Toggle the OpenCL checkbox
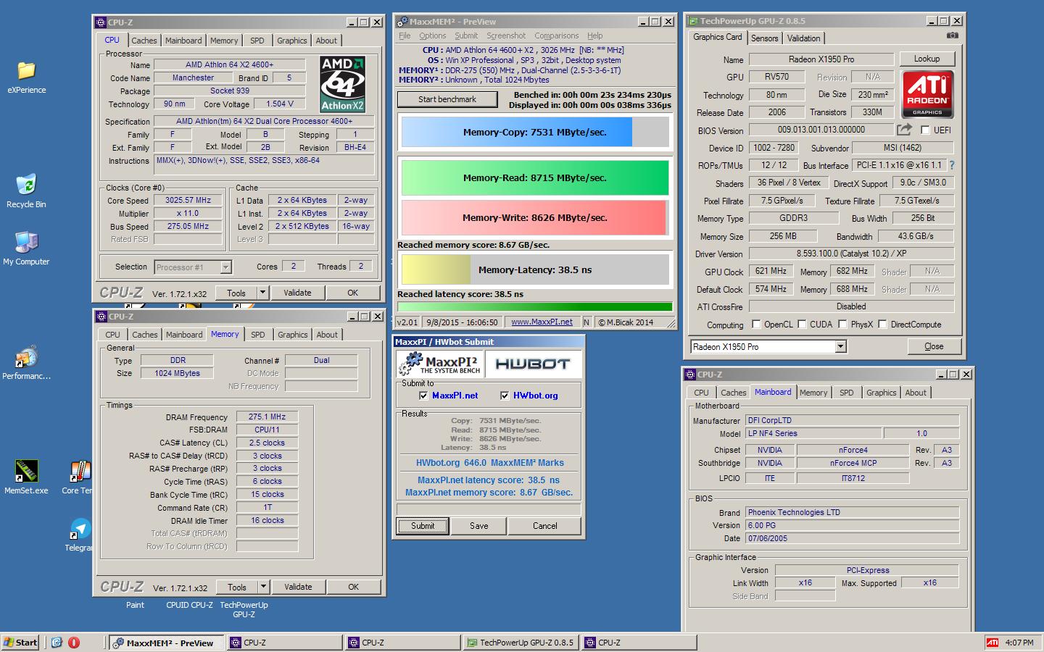 tap(757, 325)
